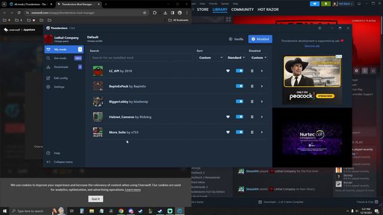
Task: Toggle Helmet_Cameras mod enabled switch
Action: pos(239,117)
